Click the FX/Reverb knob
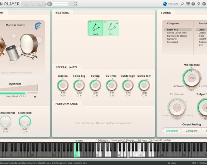 177,108
